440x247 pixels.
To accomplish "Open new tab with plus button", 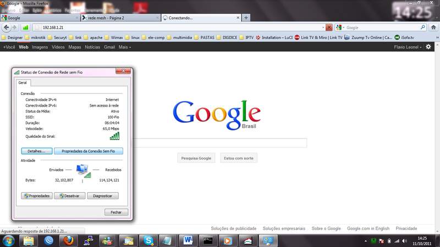I will 246,18.
